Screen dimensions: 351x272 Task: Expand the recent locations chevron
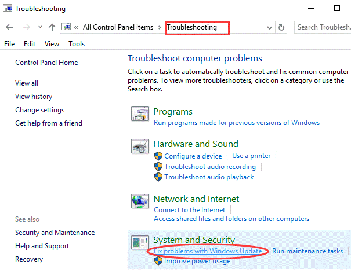(39, 27)
